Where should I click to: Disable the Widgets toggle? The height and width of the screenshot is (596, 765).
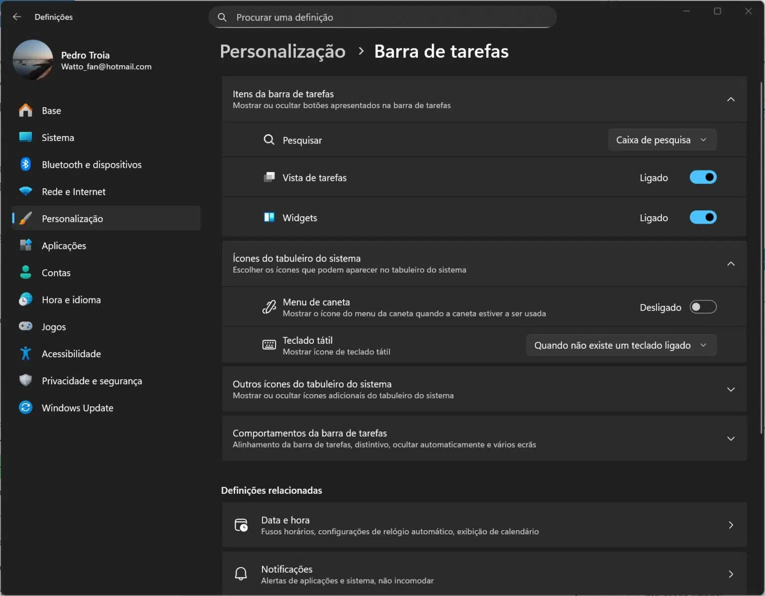point(703,217)
